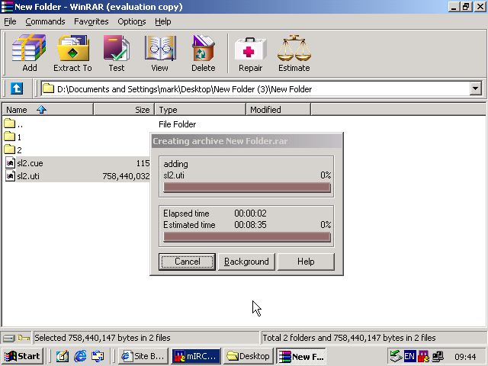Screen dimensions: 488x366
Task: Open the address path dropdown arrow
Action: [x=475, y=88]
